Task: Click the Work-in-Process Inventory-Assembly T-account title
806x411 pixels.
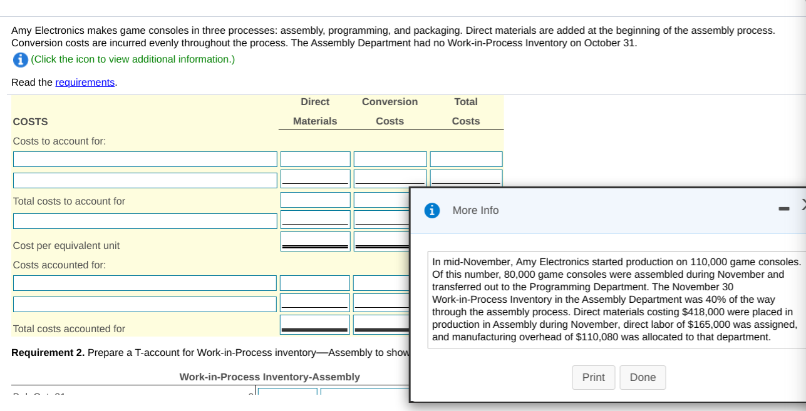Action: tap(269, 377)
